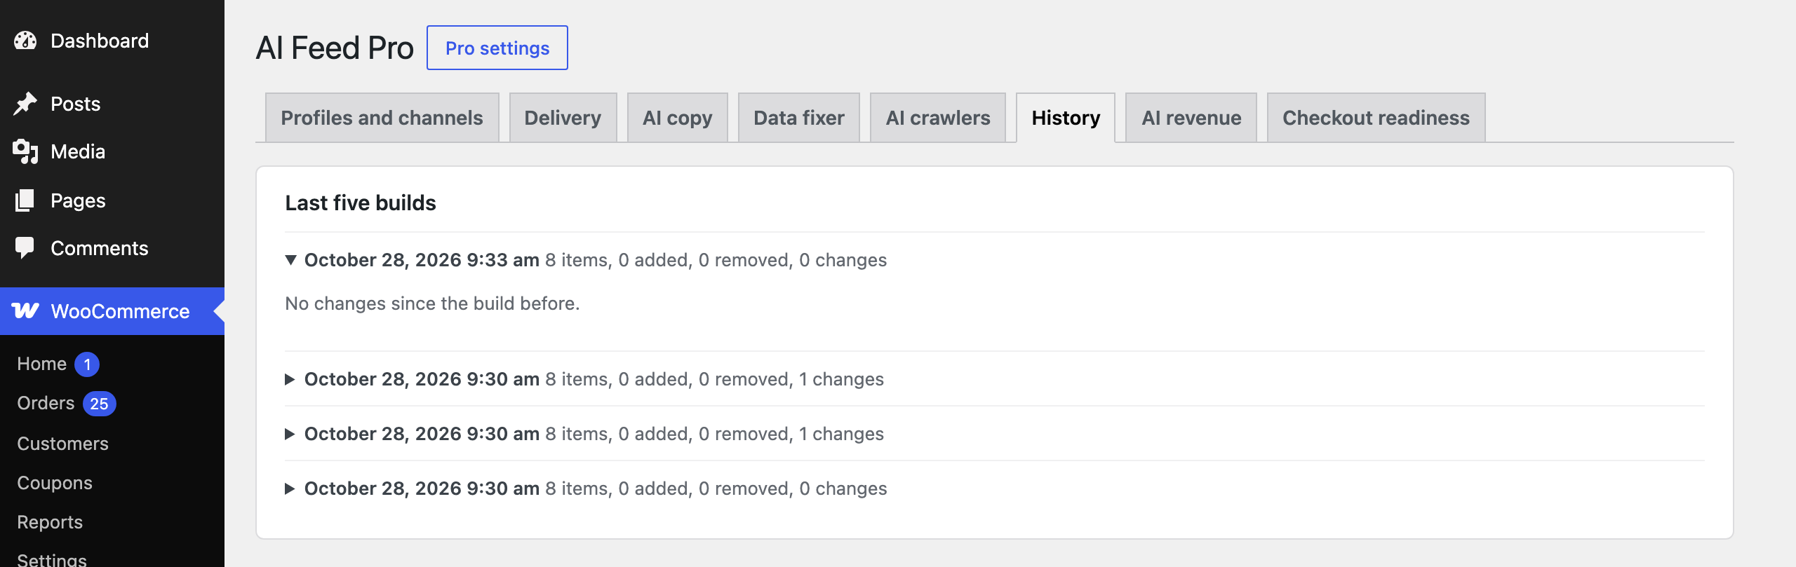The image size is (1796, 567).
Task: Open WooCommerce Orders submenu
Action: pos(46,404)
